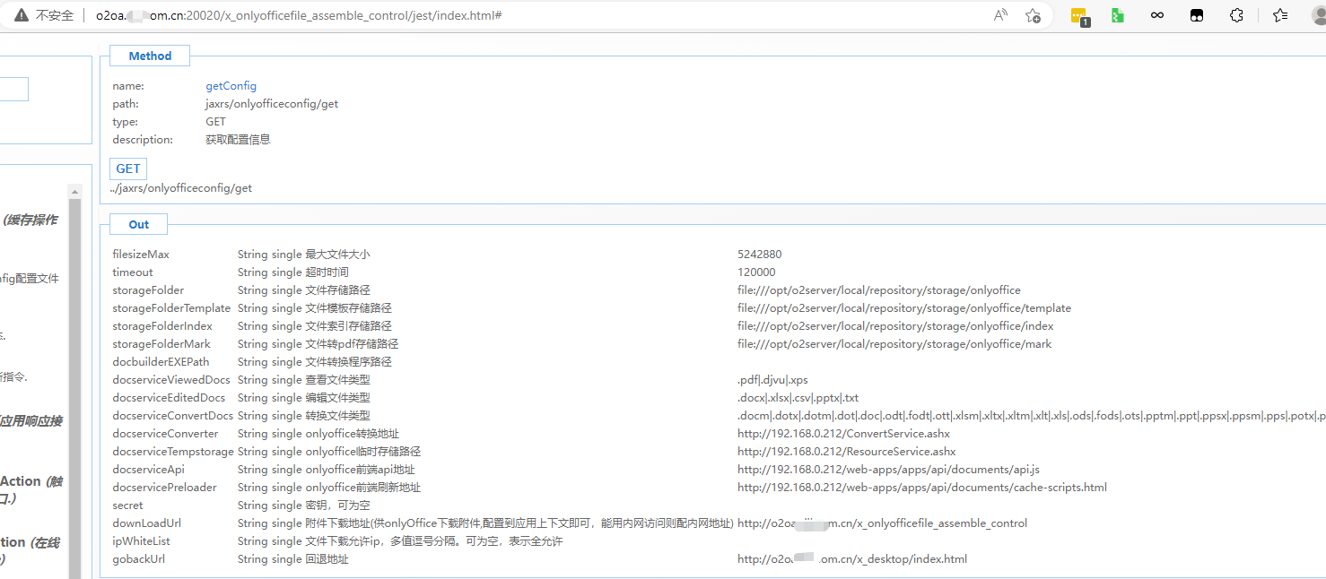Select the ConvertService.ashx URL value
Screen dimensions: 1326x579
[843, 434]
